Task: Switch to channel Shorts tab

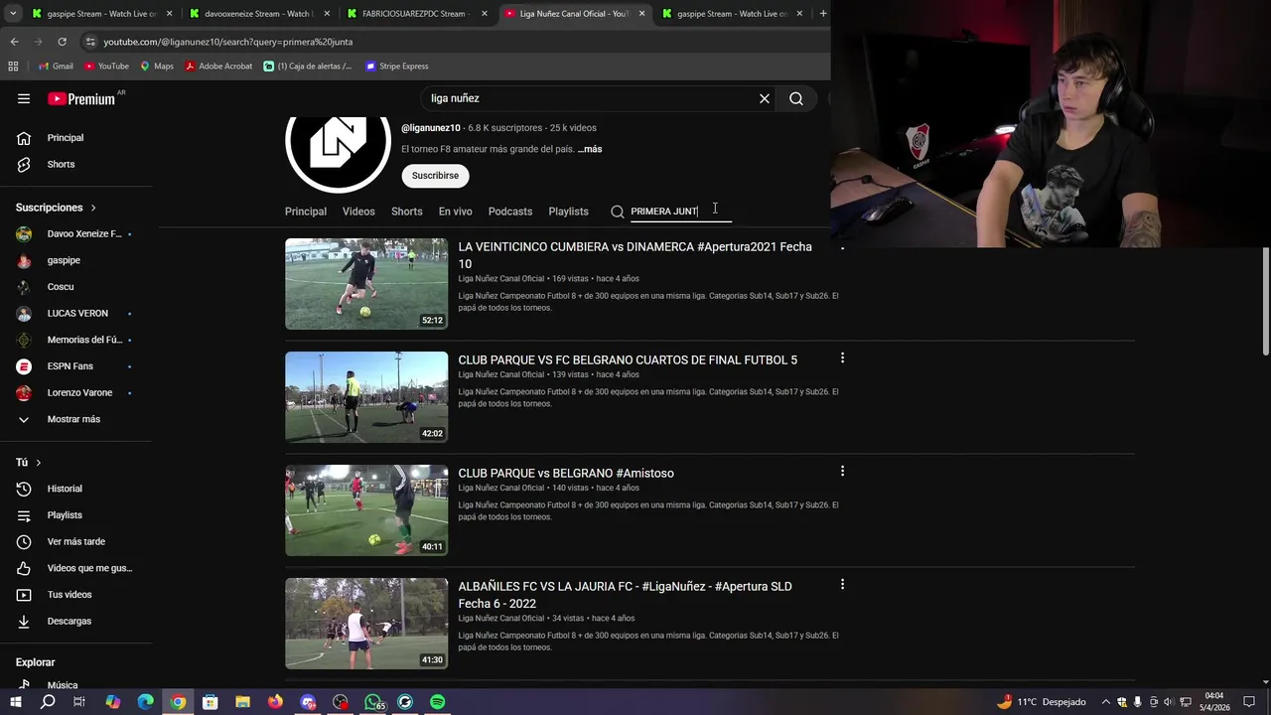Action: click(x=406, y=212)
